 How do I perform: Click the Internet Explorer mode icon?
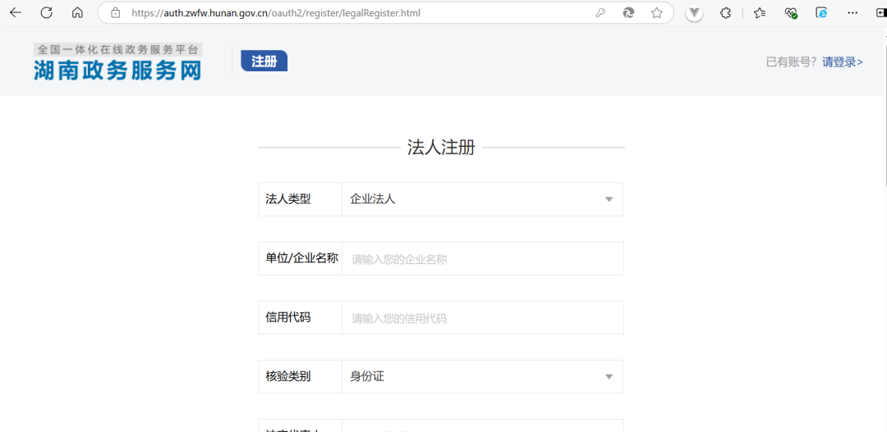coord(821,13)
